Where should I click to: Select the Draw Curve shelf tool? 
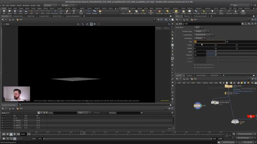pos(55,12)
